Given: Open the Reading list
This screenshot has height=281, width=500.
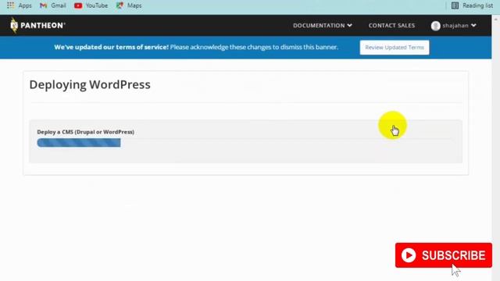Looking at the screenshot, I should (472, 5).
